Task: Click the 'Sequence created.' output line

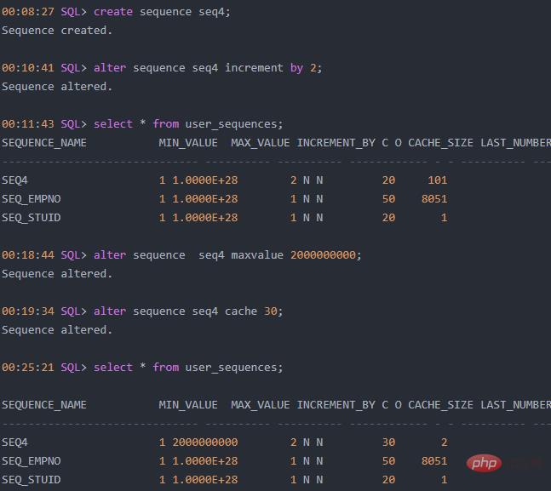Action: [56, 31]
